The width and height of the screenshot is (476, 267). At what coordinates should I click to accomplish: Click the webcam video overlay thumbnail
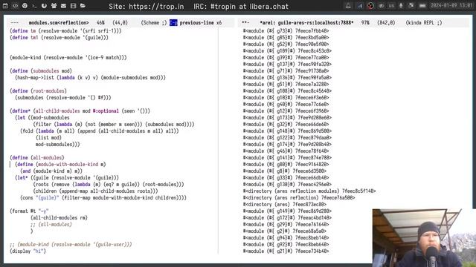(424, 237)
